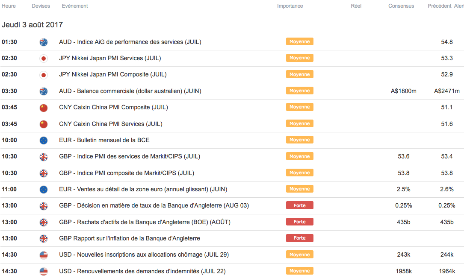
Task: Click the Précédent column header
Action: [439, 6]
